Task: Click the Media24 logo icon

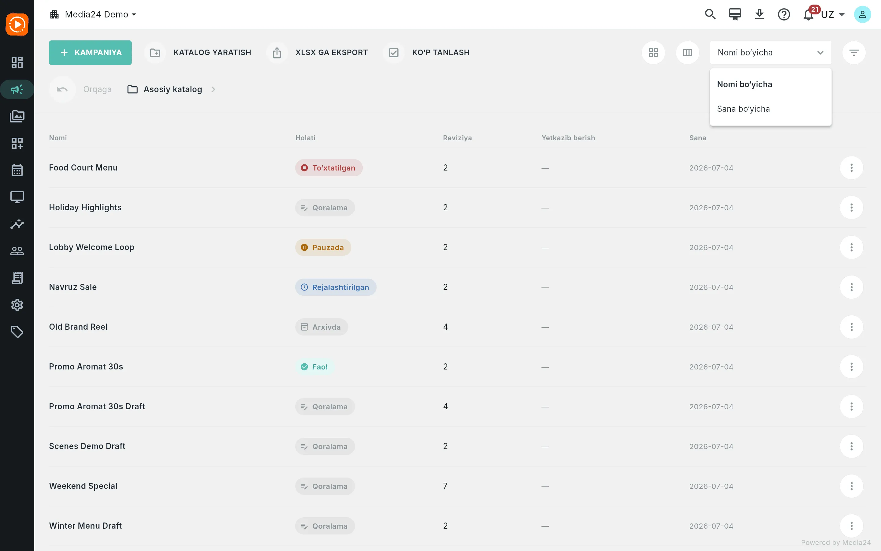Action: pyautogui.click(x=17, y=24)
